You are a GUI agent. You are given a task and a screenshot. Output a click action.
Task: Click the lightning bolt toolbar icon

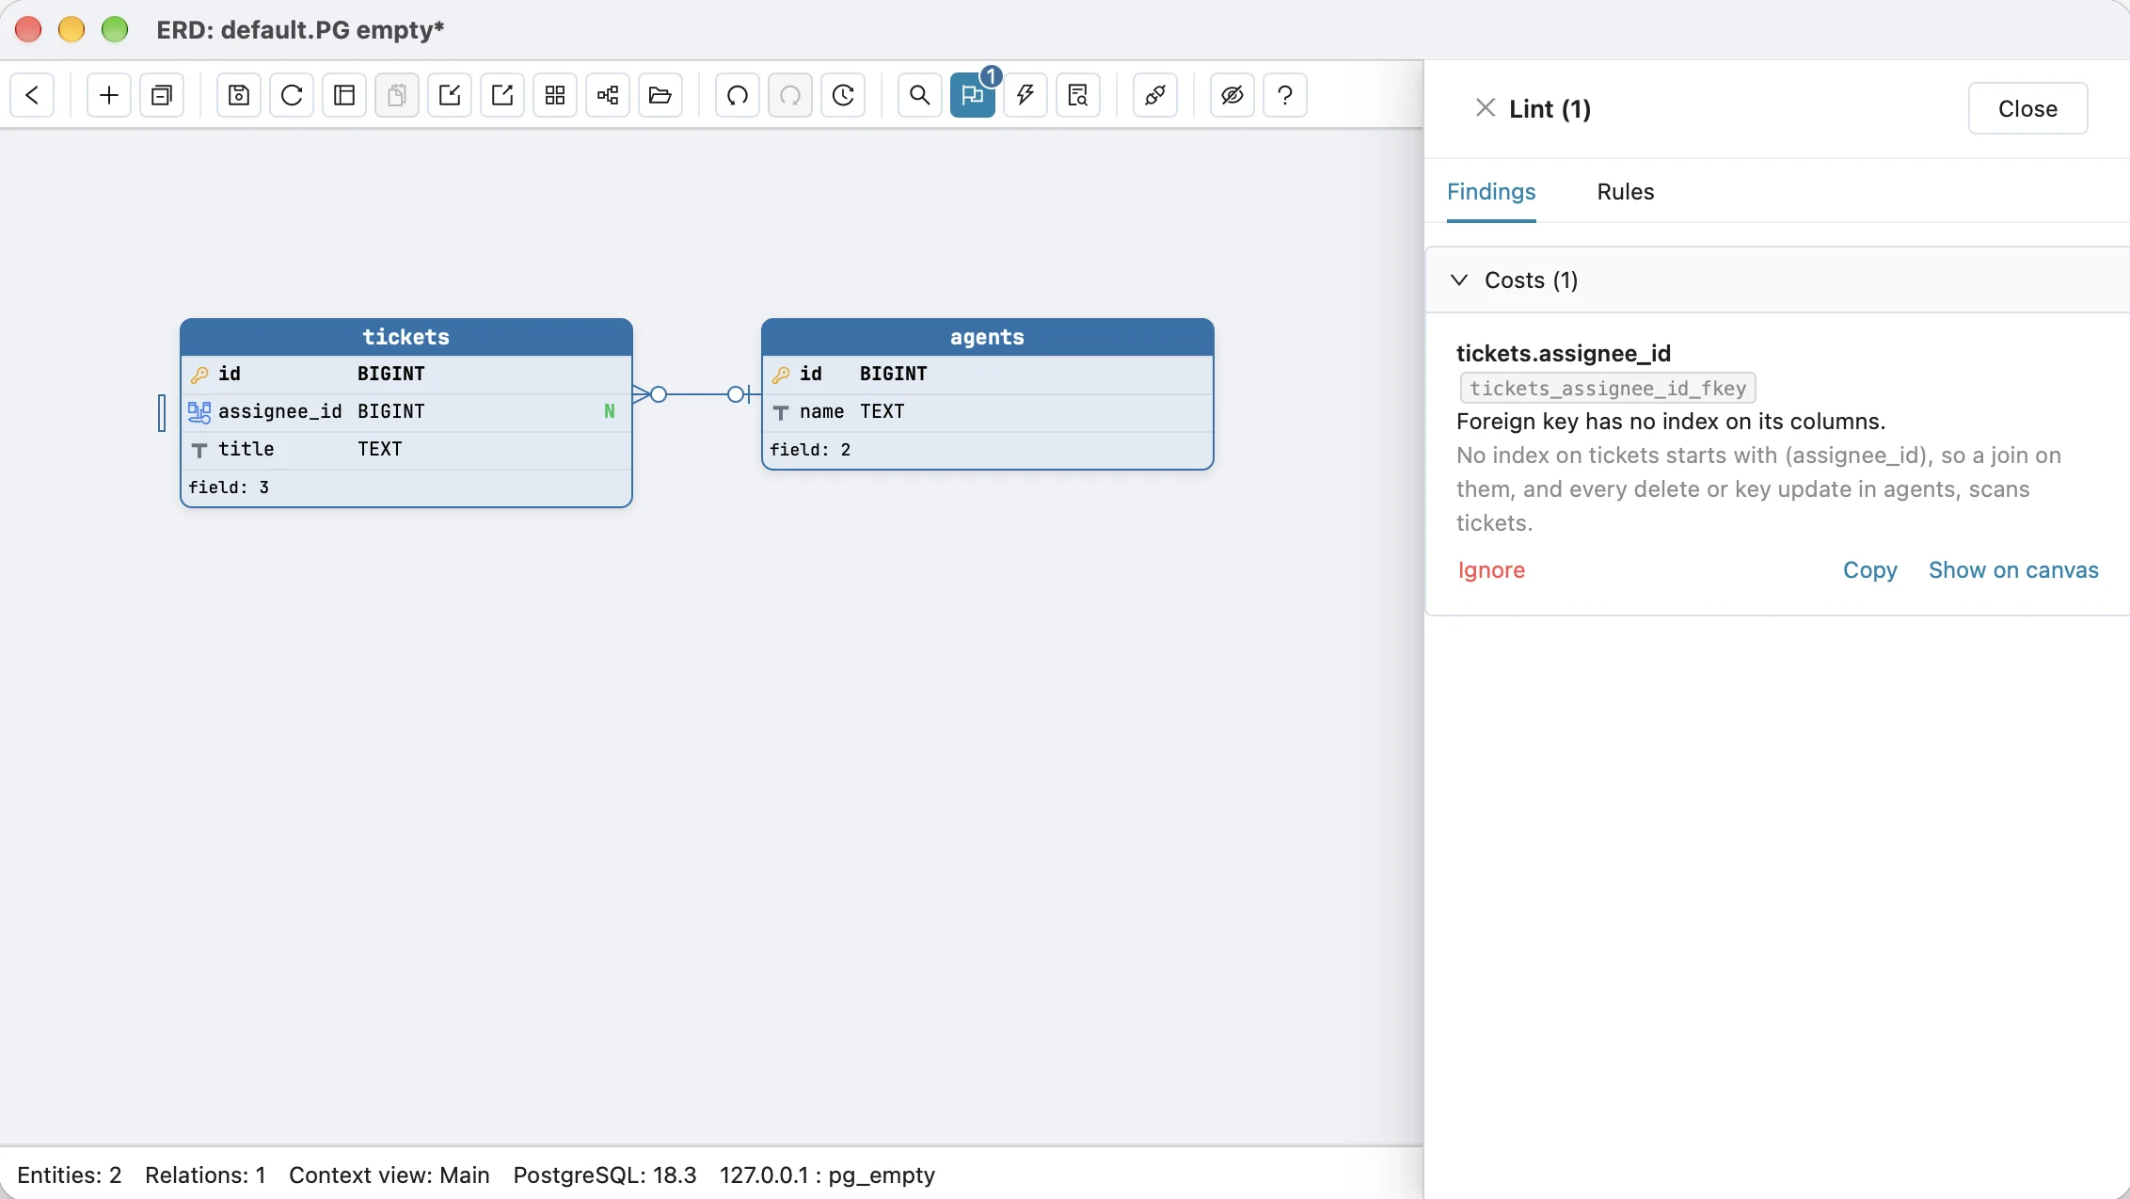[x=1025, y=95]
